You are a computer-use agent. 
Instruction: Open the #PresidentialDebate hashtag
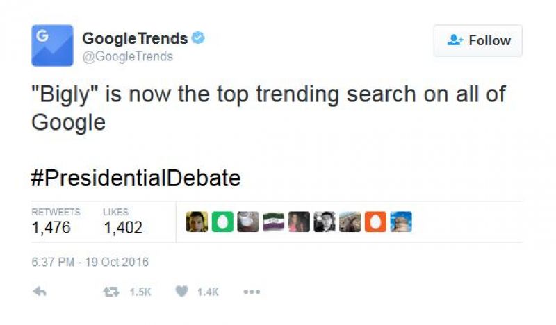click(x=136, y=178)
